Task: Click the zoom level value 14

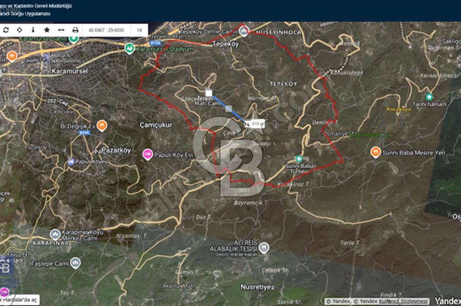Action: click(139, 30)
